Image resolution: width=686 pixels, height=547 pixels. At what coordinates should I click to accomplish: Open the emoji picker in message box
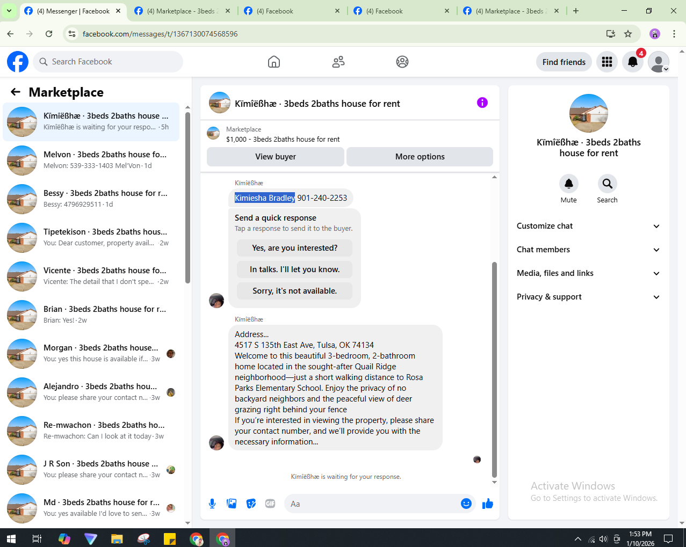click(x=466, y=504)
